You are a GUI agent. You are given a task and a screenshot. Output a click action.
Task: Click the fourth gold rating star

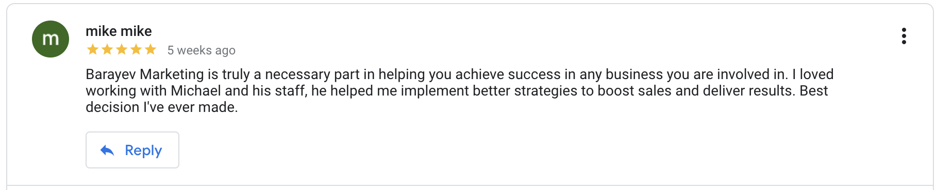(136, 50)
